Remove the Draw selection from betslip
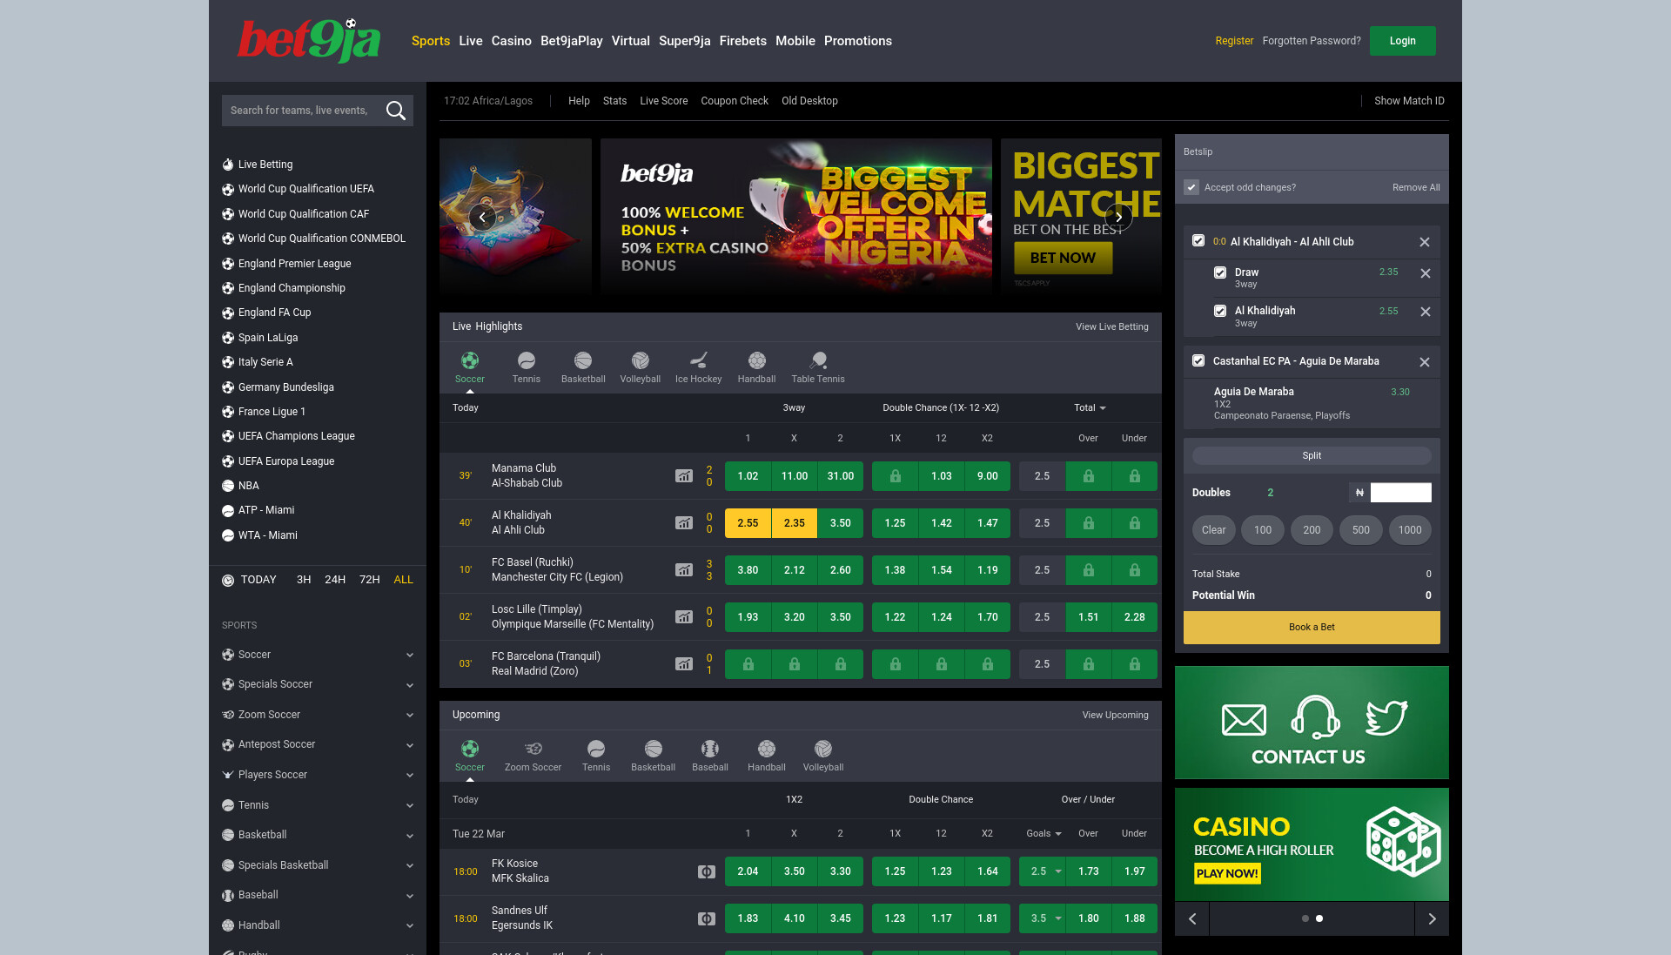The height and width of the screenshot is (955, 1671). 1426,273
